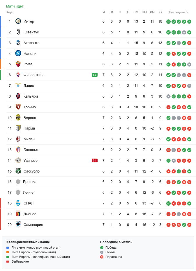Viewport: 196px width, 271px height.
Task: Click the Torino club logo
Action: pyautogui.click(x=18, y=107)
